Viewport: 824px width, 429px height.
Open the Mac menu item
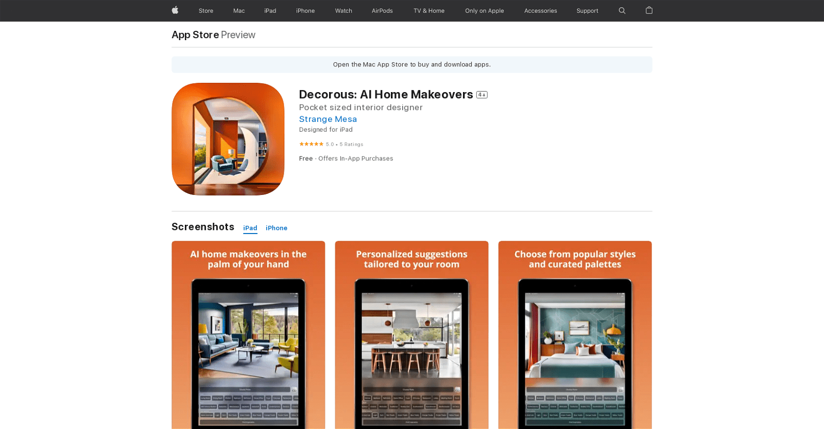point(239,11)
